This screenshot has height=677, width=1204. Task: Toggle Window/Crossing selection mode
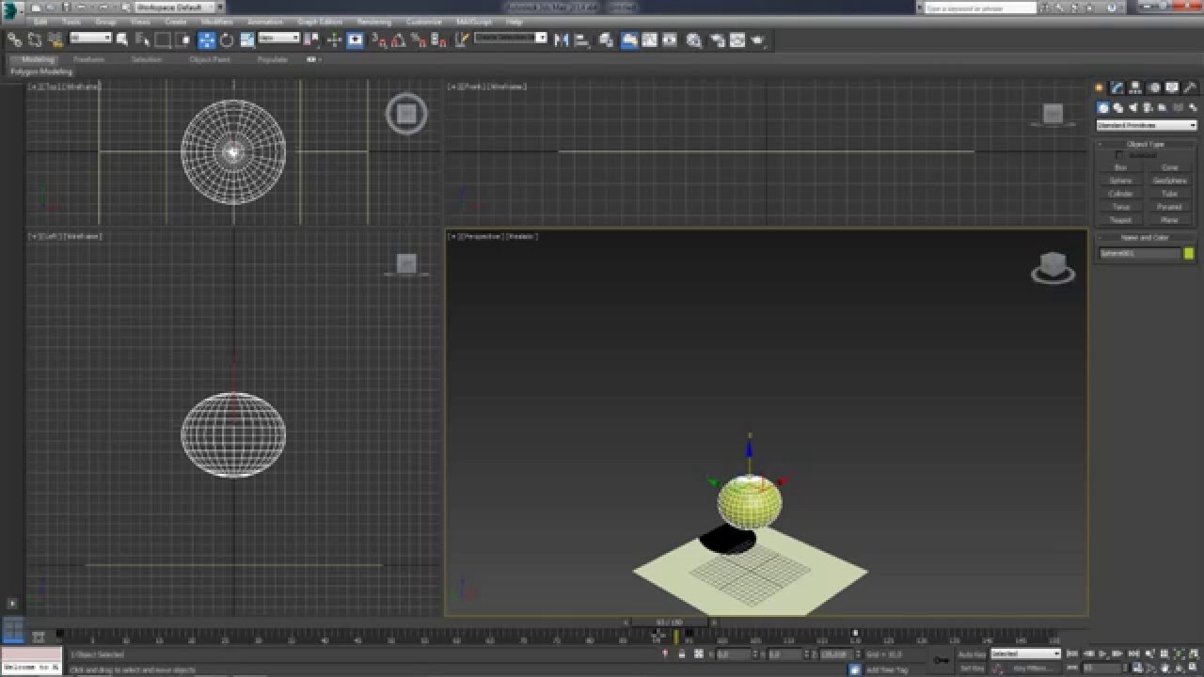[183, 39]
